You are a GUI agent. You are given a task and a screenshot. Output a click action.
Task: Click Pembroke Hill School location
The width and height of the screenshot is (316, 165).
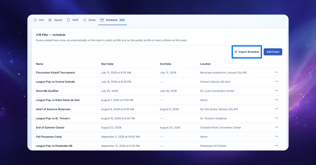tap(213, 146)
